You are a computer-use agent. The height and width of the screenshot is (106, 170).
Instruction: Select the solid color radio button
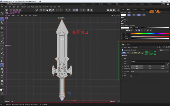point(122,25)
